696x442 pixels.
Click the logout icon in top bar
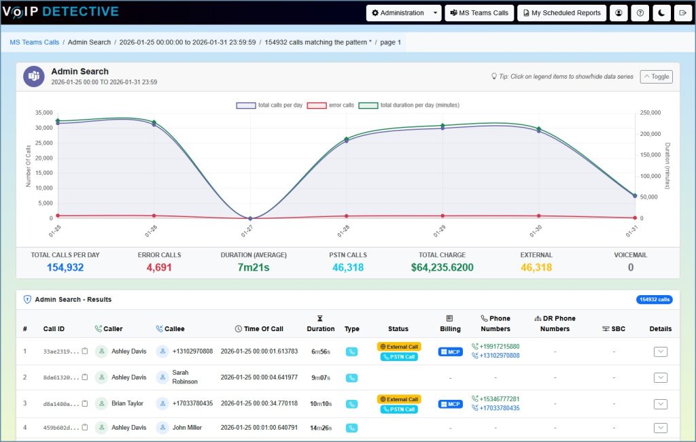tap(682, 13)
